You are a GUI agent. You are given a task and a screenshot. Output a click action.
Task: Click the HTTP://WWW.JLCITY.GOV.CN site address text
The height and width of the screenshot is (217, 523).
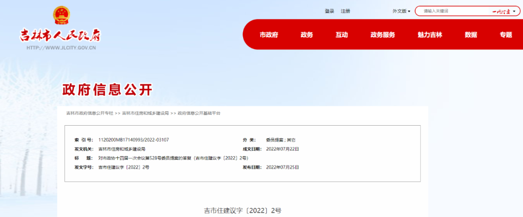coord(61,48)
